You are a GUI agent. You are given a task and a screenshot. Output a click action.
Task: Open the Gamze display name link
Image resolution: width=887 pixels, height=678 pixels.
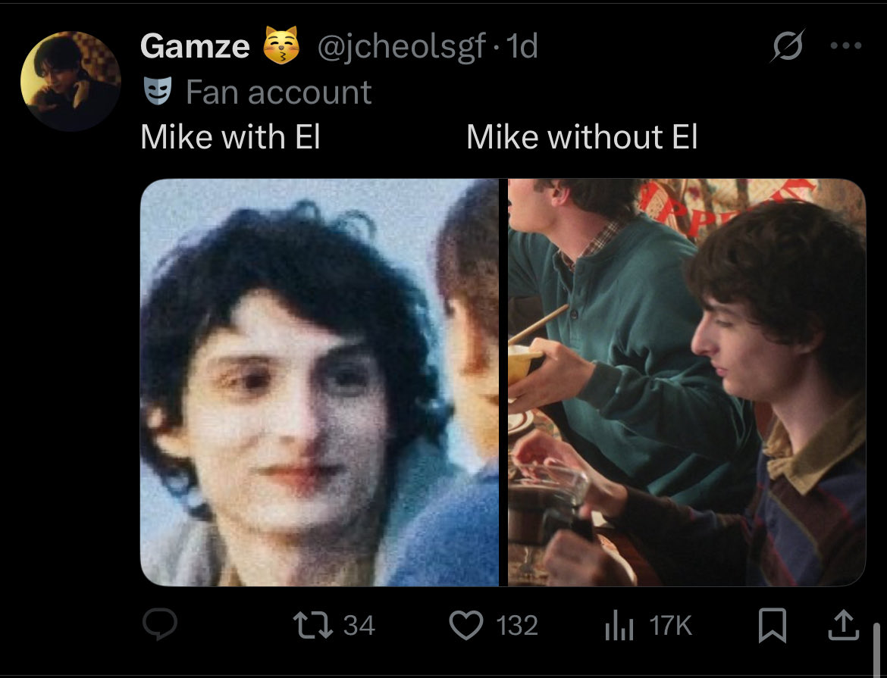click(195, 45)
